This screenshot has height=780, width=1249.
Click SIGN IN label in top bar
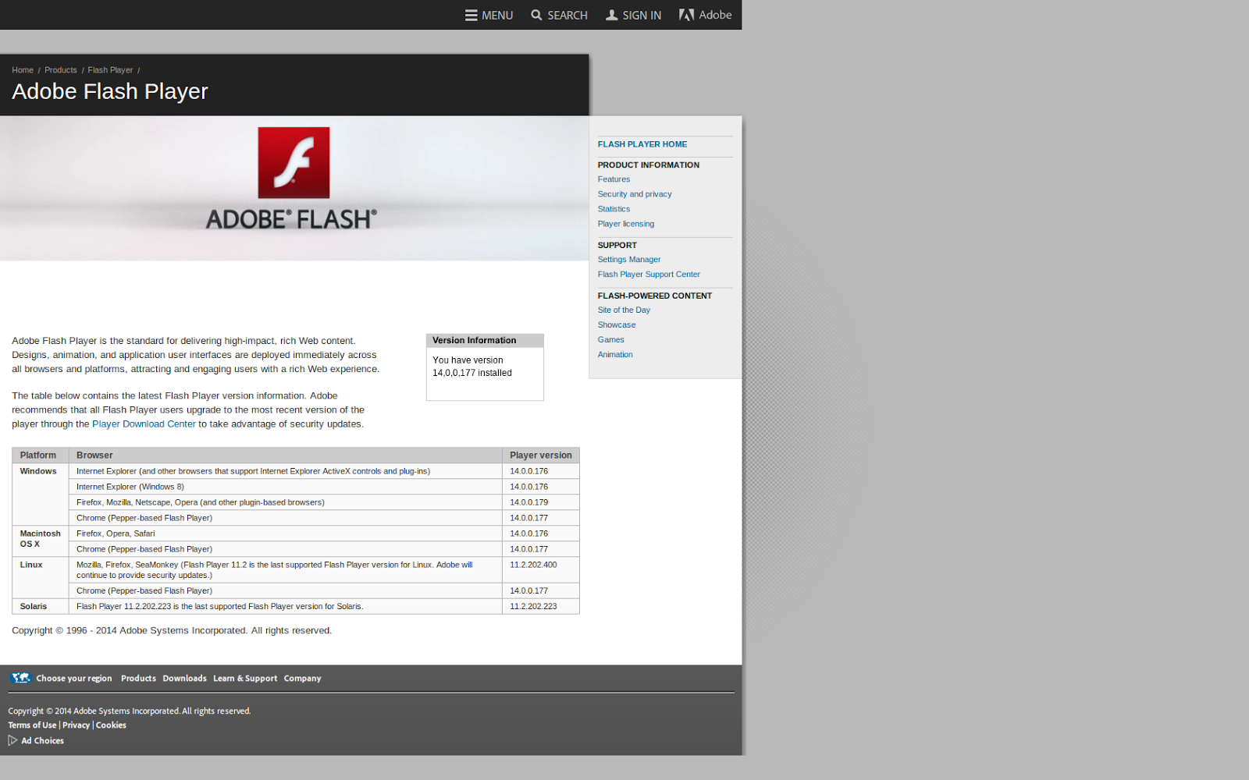[x=642, y=16]
